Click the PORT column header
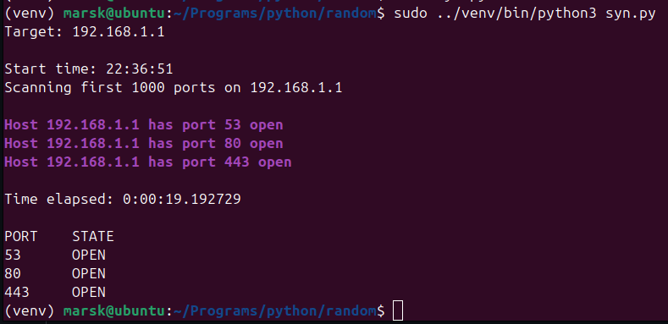 point(21,236)
